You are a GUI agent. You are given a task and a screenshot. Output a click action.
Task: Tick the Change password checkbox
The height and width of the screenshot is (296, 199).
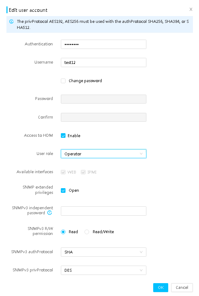click(x=63, y=81)
